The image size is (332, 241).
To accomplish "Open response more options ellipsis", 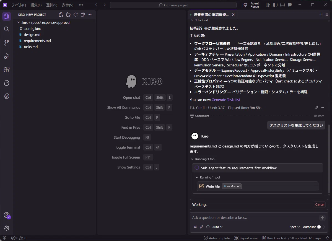I will tap(323, 108).
